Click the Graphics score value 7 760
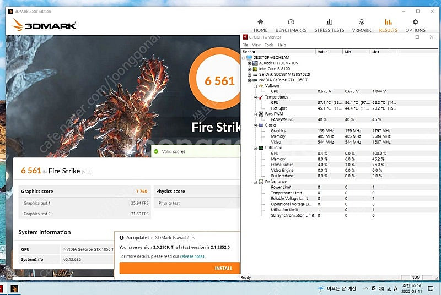 [142, 192]
